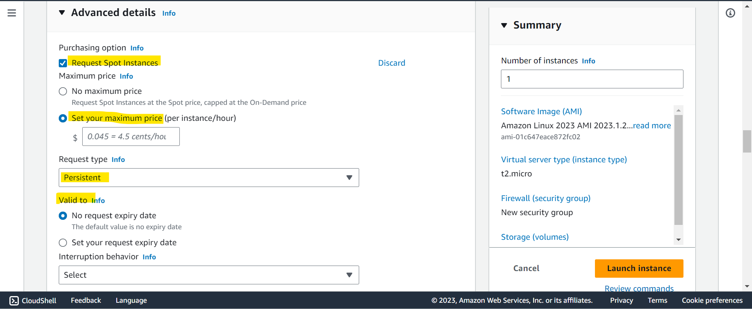752x309 pixels.
Task: Select Set your maximum price radio
Action: coord(63,118)
